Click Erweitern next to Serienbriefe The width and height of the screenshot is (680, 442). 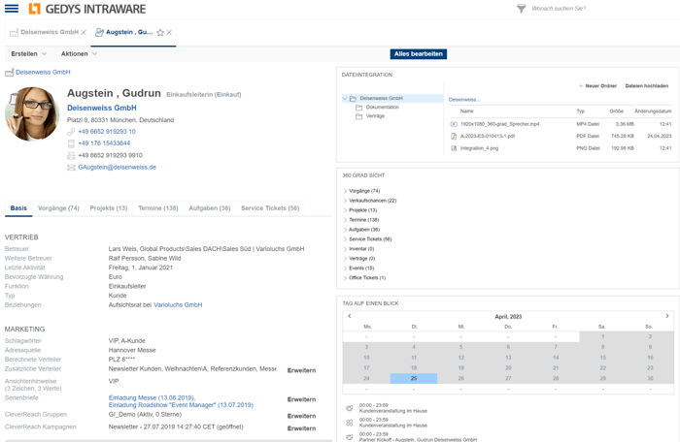tap(301, 399)
